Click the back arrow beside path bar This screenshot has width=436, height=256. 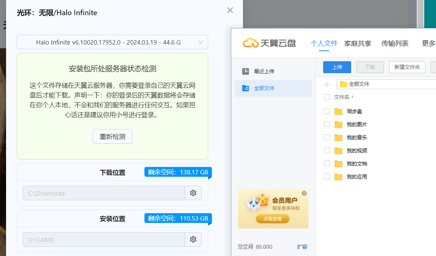tap(327, 84)
